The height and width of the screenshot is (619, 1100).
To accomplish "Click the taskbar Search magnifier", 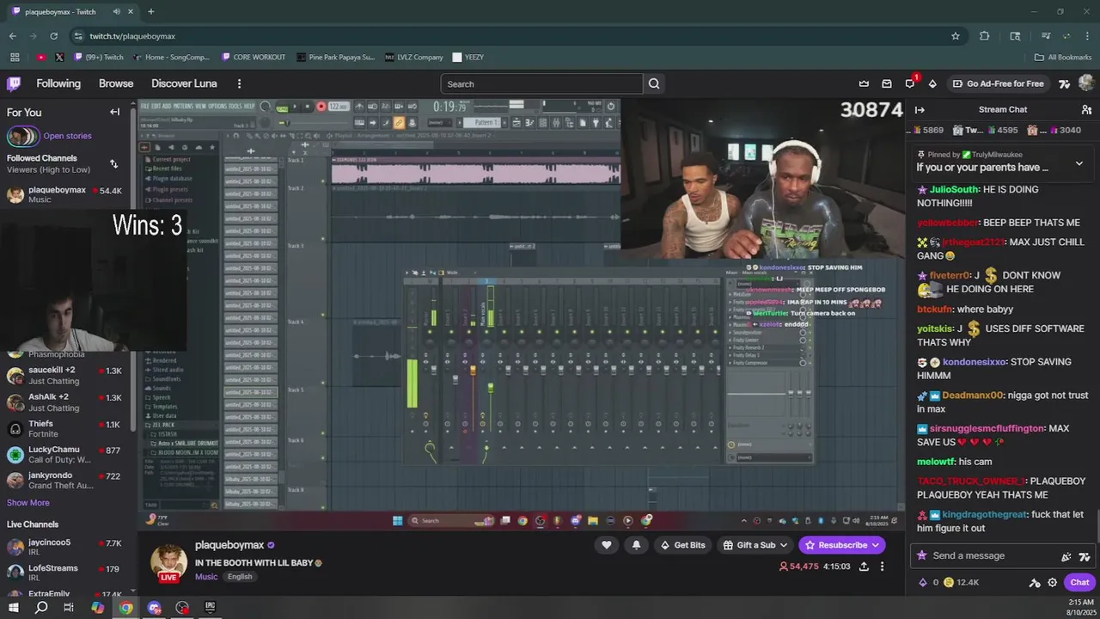I will [x=41, y=607].
